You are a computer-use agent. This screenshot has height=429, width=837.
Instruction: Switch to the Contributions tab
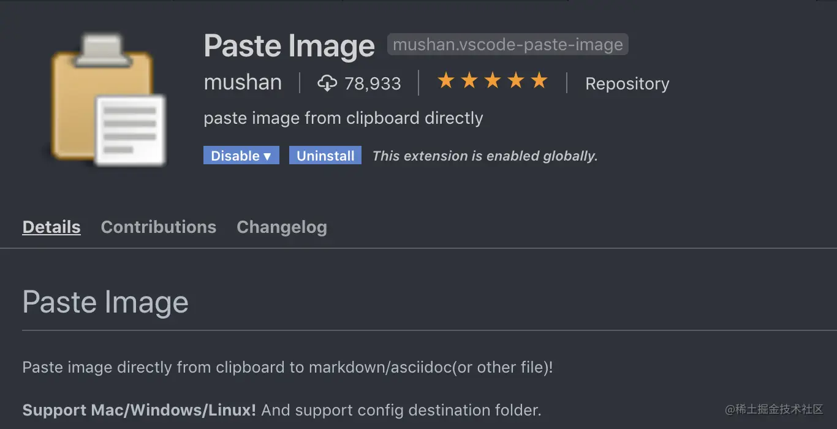158,227
